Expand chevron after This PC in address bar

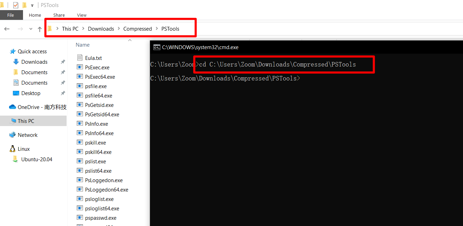(83, 29)
